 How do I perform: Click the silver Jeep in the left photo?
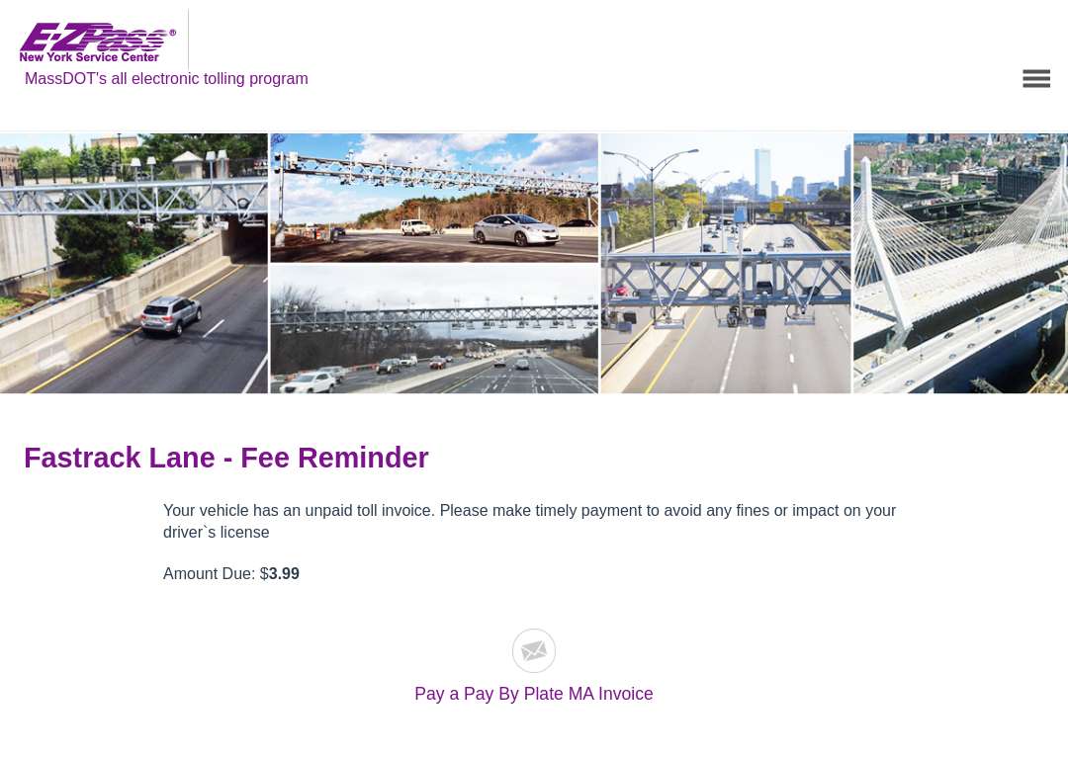coord(171,315)
